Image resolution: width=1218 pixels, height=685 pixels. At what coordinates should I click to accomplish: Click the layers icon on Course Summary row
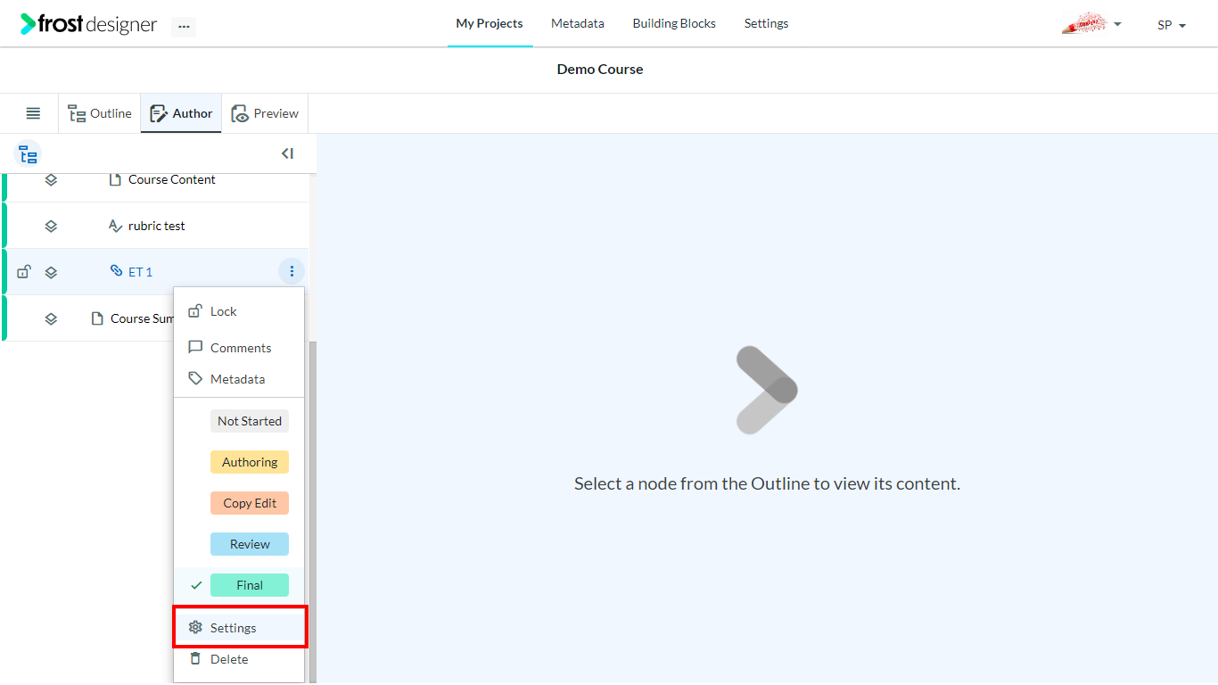tap(51, 318)
